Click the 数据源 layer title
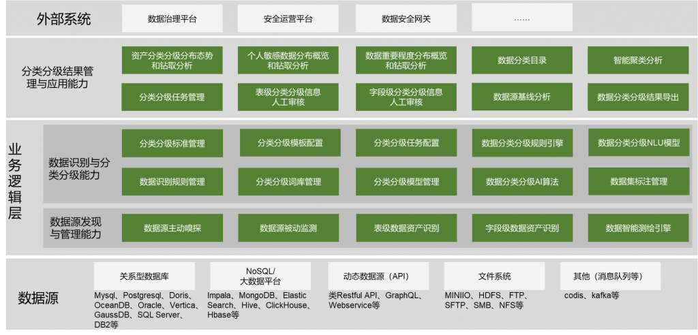698x335 pixels. [39, 298]
